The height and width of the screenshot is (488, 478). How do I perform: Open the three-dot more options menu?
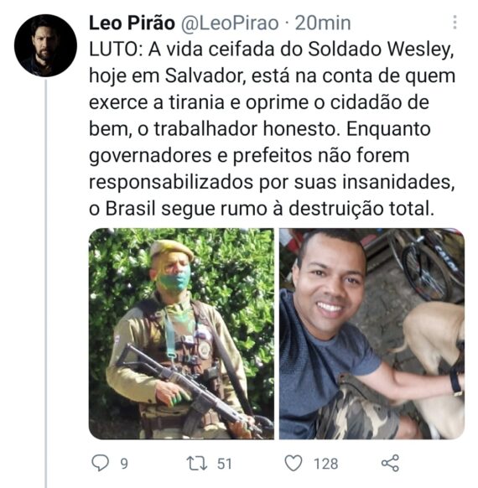[455, 23]
